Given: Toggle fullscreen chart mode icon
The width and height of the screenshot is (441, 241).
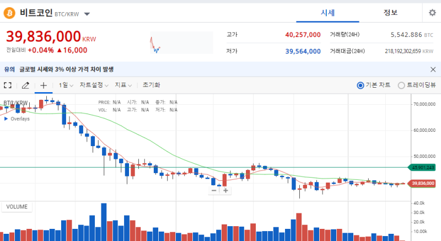Looking at the screenshot, I should click(x=8, y=85).
